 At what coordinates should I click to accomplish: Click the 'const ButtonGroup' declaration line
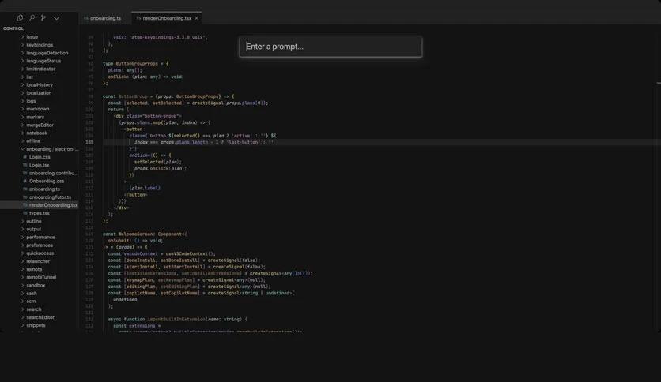click(168, 96)
